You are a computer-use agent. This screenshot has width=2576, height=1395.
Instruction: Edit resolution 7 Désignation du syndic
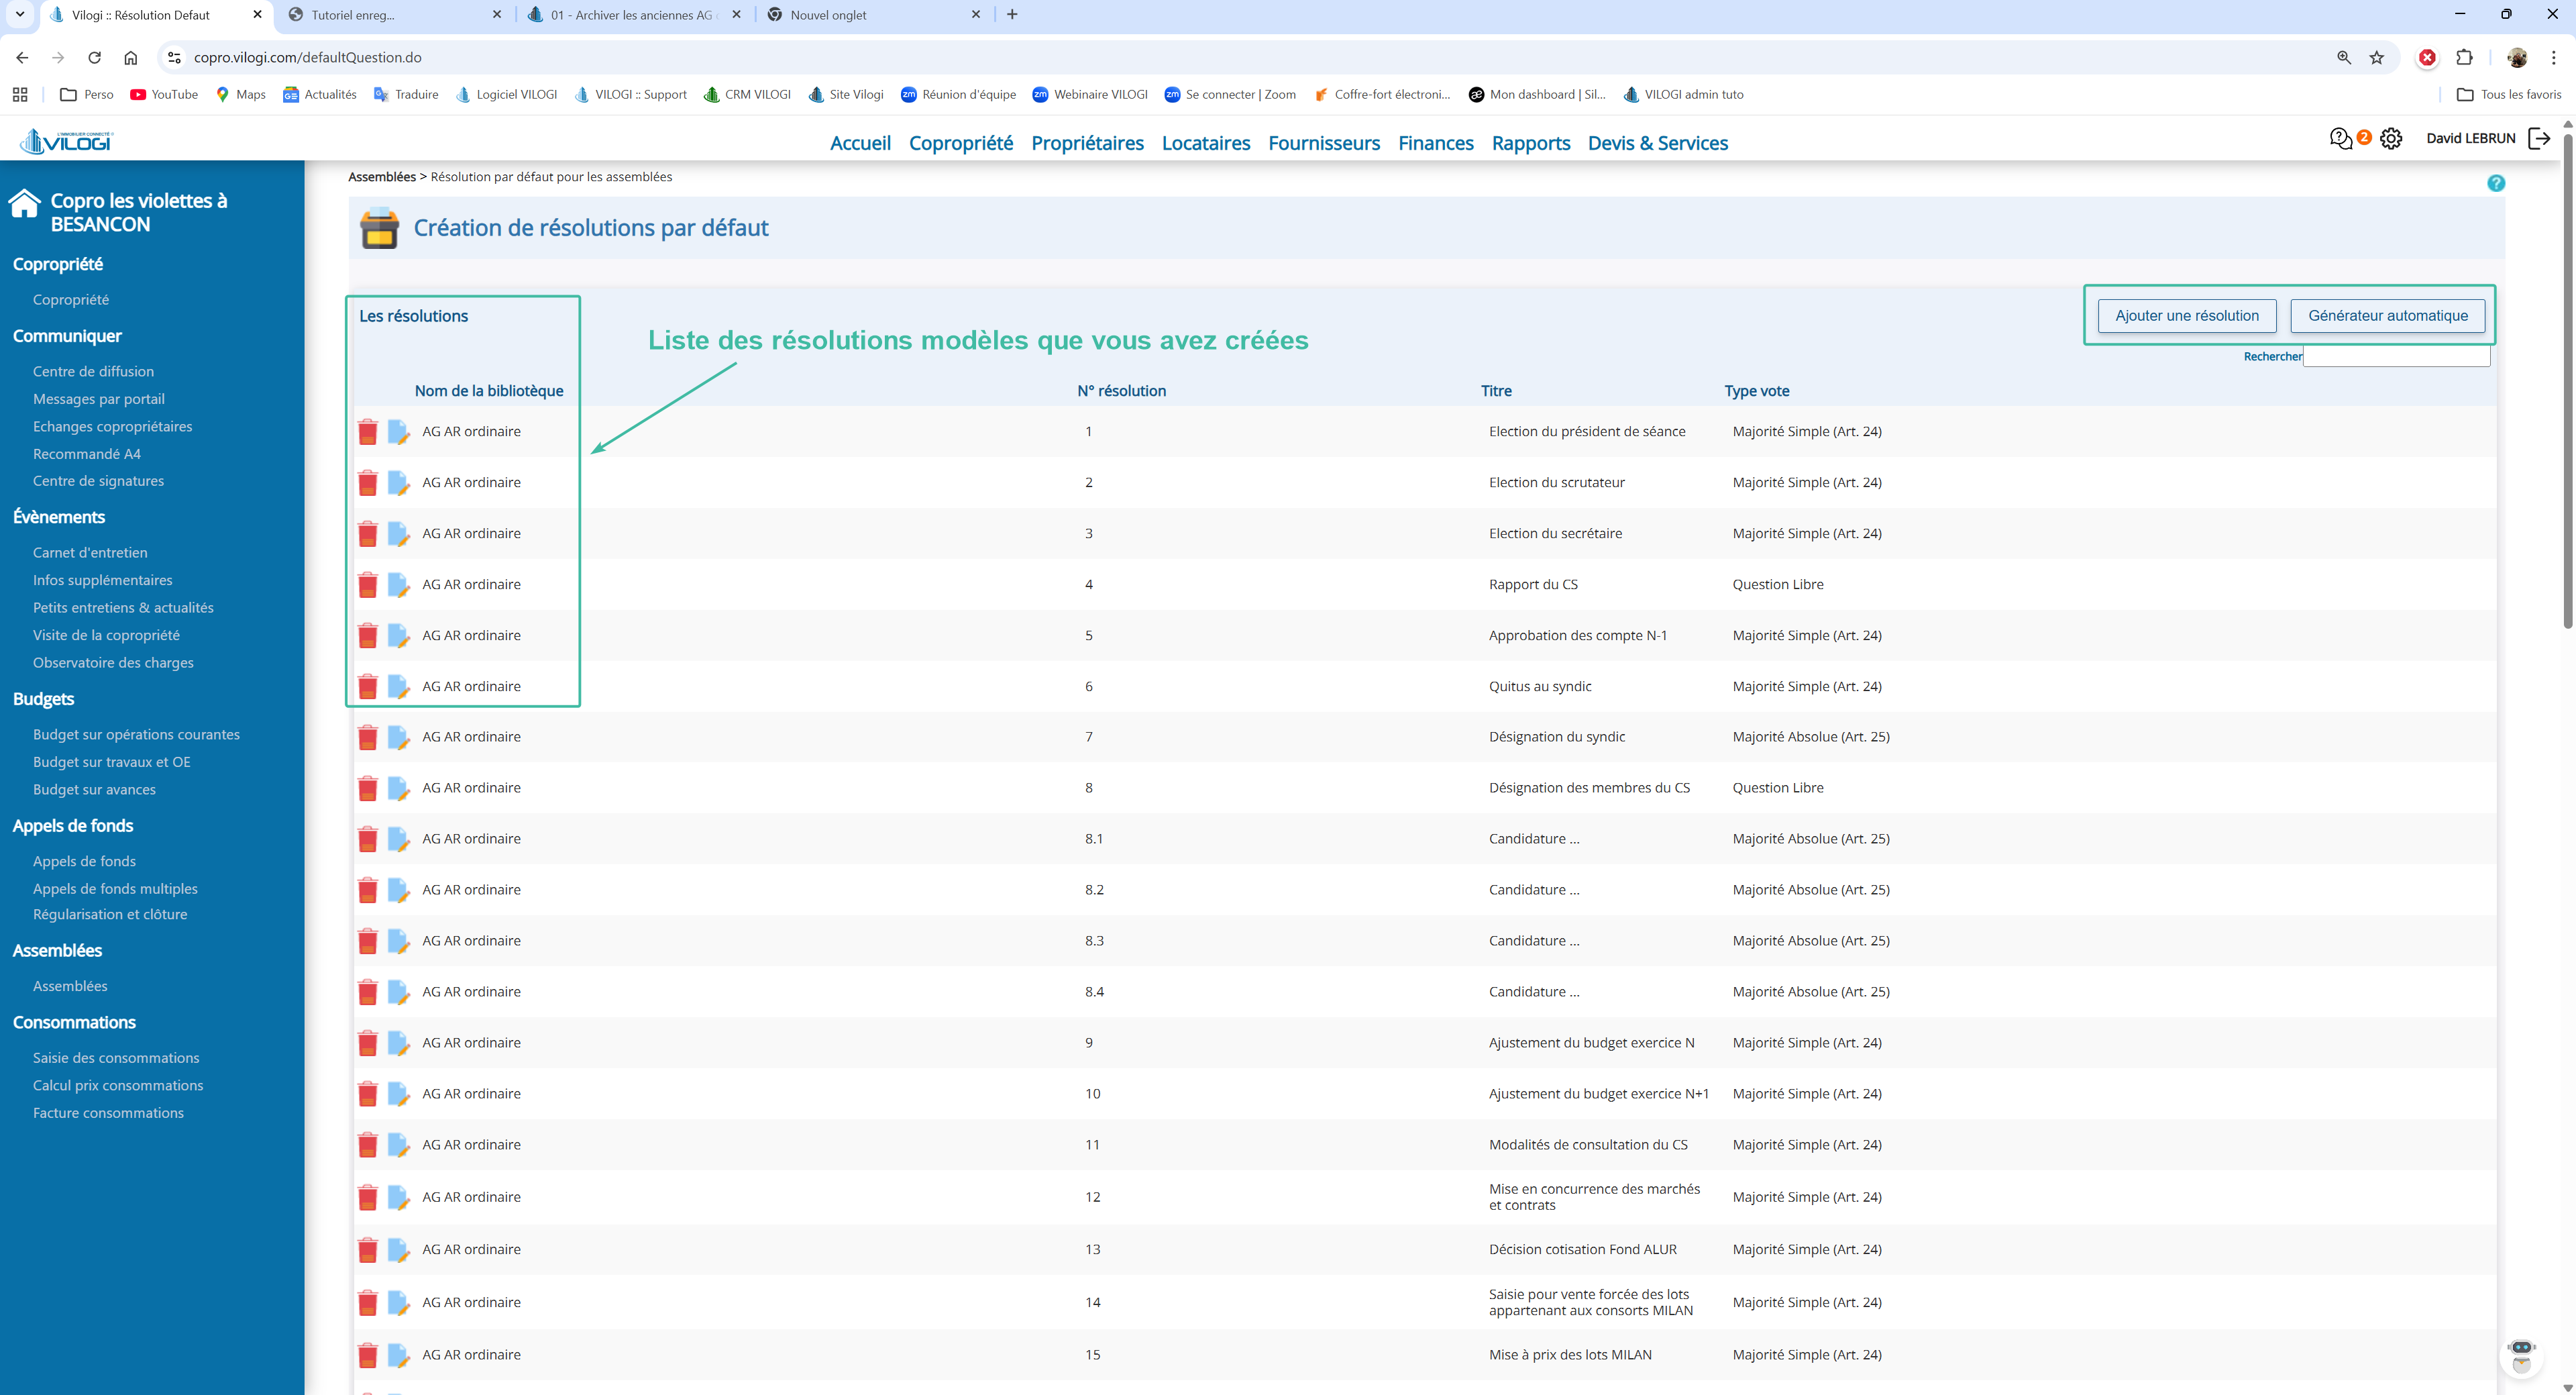click(398, 737)
